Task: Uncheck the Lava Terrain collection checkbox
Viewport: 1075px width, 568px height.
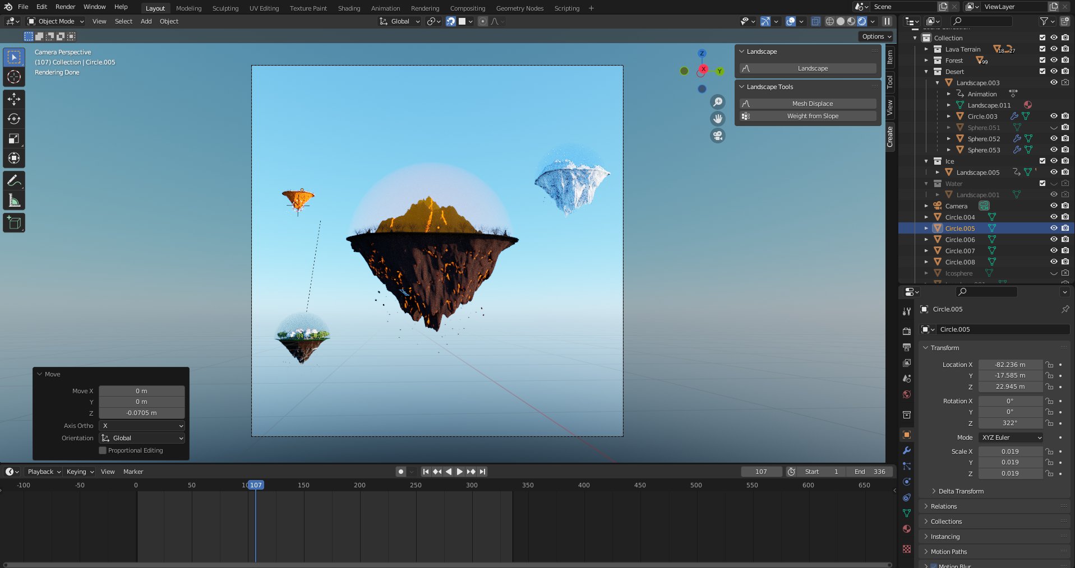Action: click(1042, 49)
